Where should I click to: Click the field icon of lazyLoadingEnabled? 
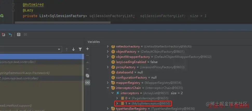click(113, 62)
